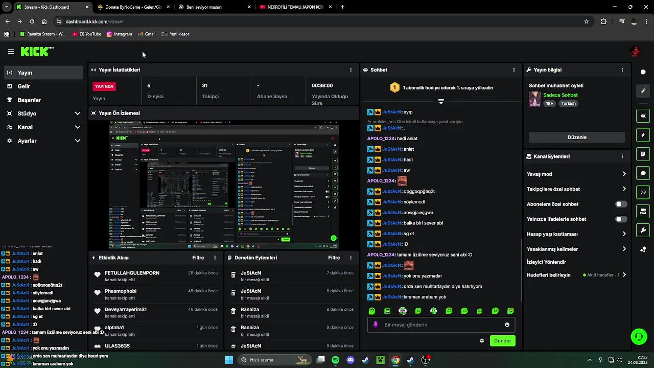Bookmark this page with star icon
Image resolution: width=654 pixels, height=368 pixels.
coord(587,21)
